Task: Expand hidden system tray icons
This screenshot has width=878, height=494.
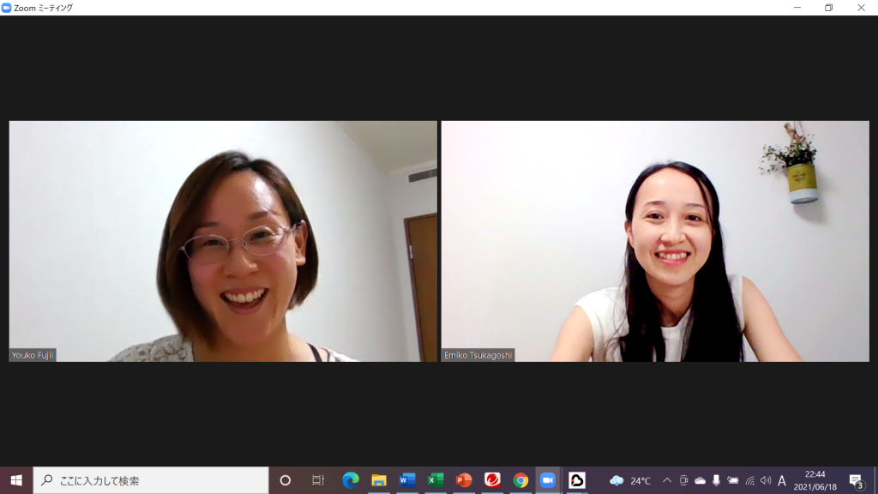Action: (x=667, y=480)
